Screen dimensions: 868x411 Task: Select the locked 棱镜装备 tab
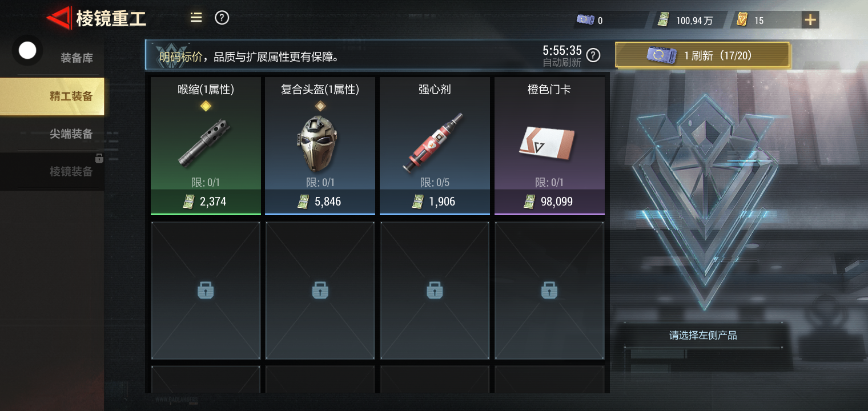[x=71, y=171]
